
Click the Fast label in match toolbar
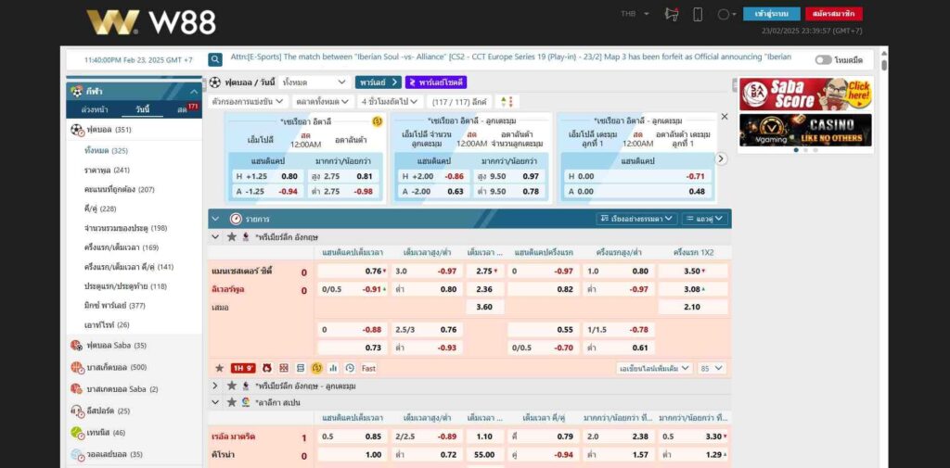pyautogui.click(x=369, y=368)
